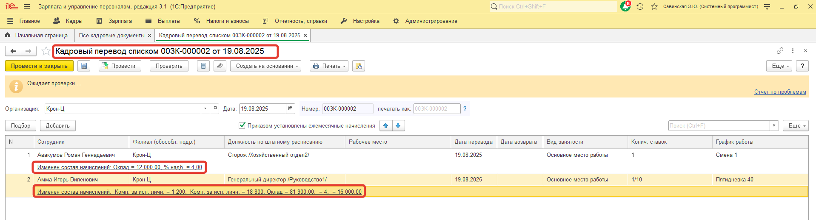Screen dimensions: 816x220
Task: Click the 'печатать как' number input field
Action: pos(437,109)
